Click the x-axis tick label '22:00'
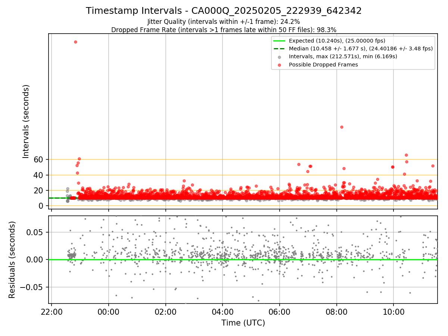Viewport: 448px width, 336px height. click(52, 312)
